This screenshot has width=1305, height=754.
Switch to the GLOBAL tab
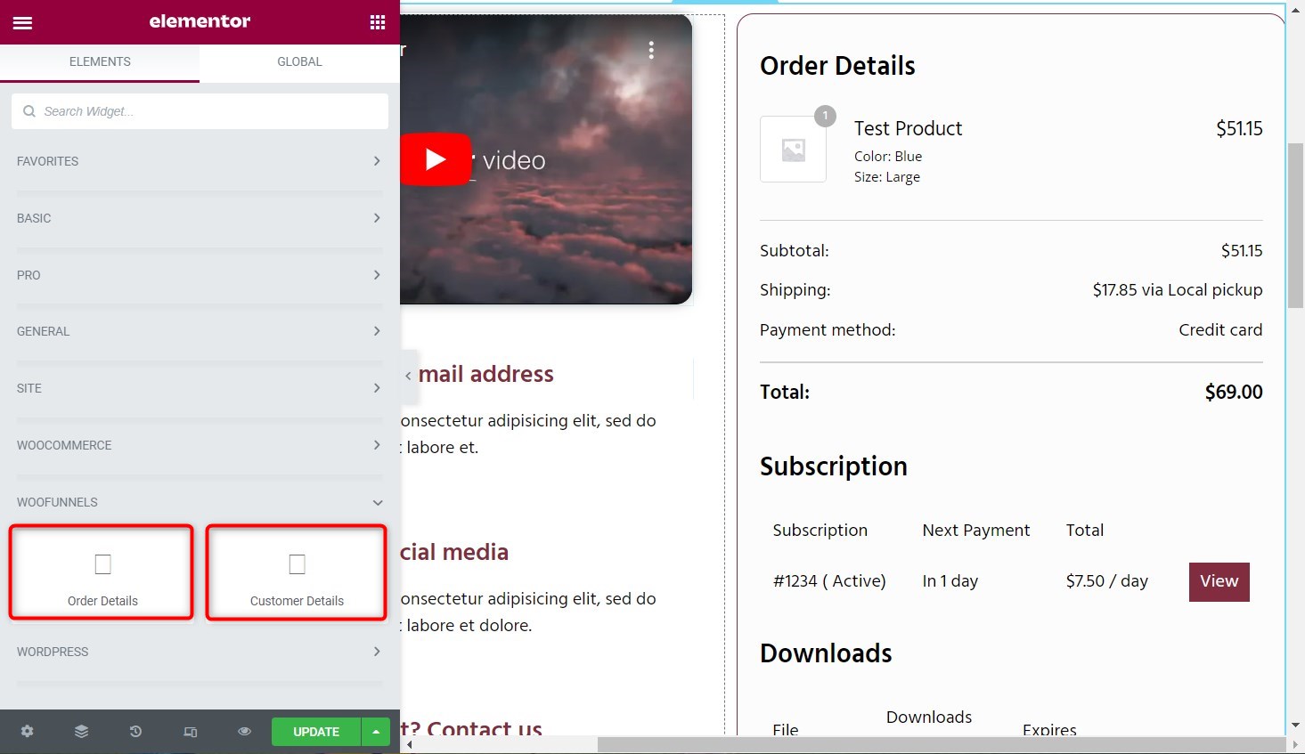click(x=299, y=61)
